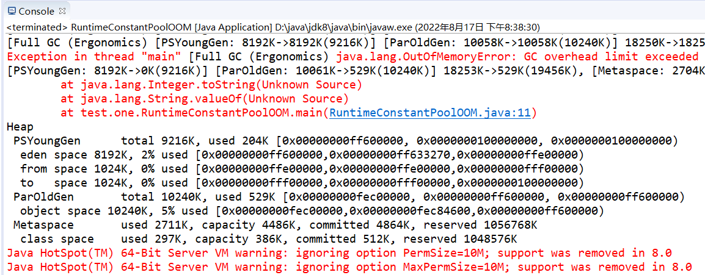The image size is (705, 275).
Task: Click the ParOldGen total 10240K line
Action: (x=348, y=197)
